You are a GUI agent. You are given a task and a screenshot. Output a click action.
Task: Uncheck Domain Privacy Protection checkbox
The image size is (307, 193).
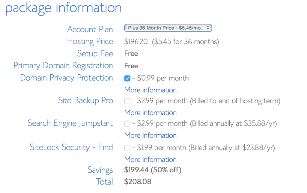(127, 78)
